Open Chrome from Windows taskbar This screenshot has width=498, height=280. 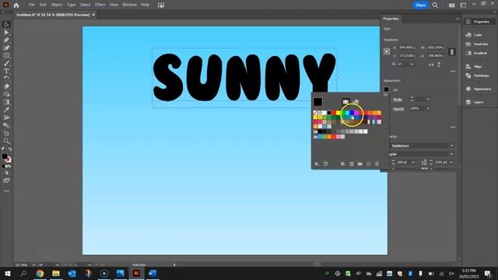click(x=40, y=273)
